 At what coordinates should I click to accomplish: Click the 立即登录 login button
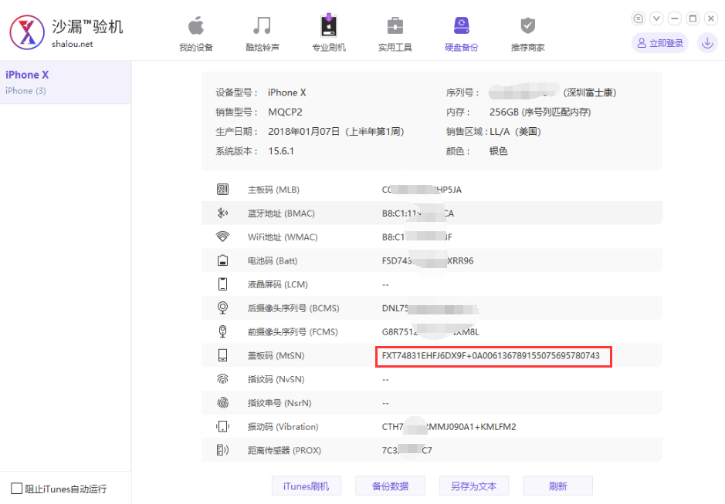[660, 43]
